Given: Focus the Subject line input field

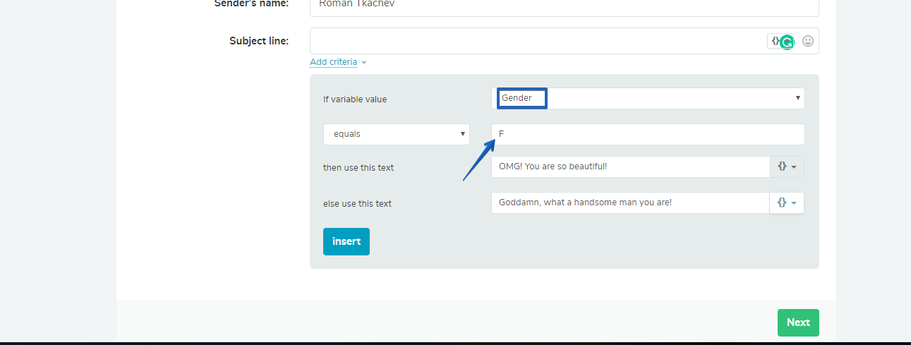Looking at the screenshot, I should coord(538,41).
